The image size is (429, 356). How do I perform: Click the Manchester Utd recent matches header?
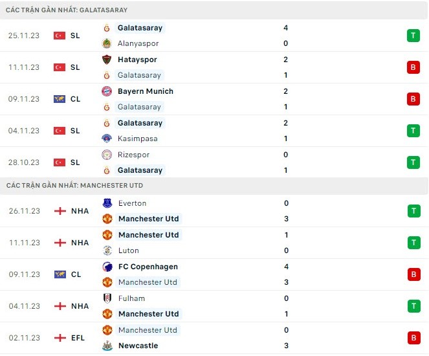click(75, 186)
